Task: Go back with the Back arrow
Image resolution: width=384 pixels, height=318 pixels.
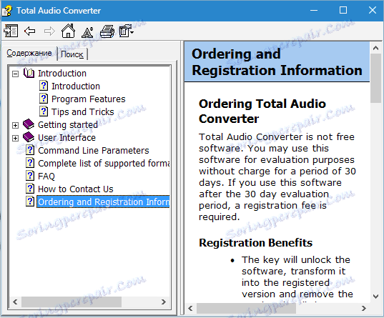Action: tap(30, 31)
